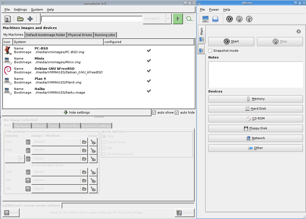Switch to Physical Drives tab

80,35
